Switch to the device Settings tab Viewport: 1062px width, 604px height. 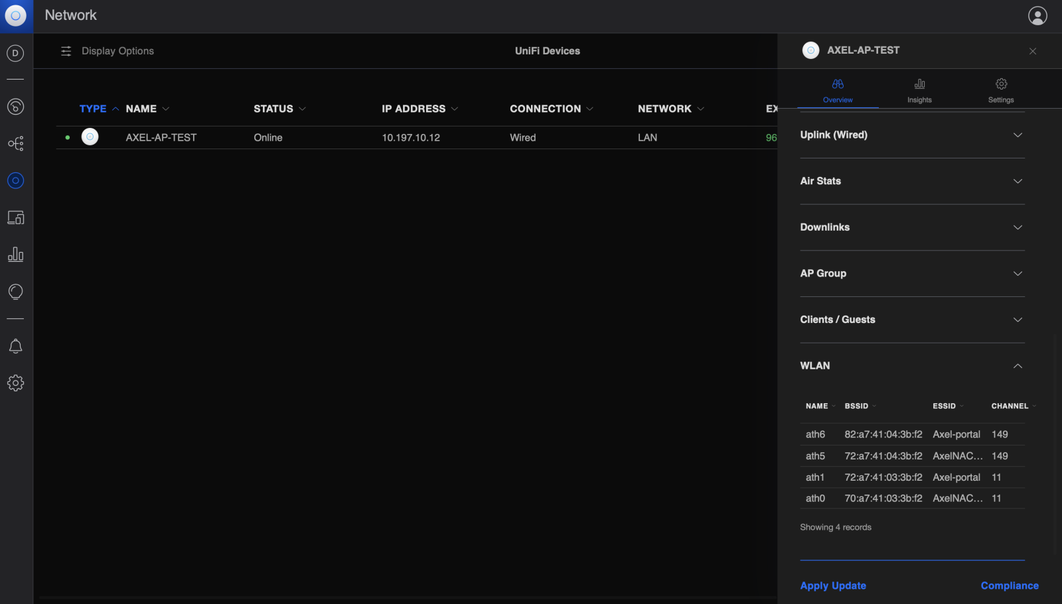1001,90
